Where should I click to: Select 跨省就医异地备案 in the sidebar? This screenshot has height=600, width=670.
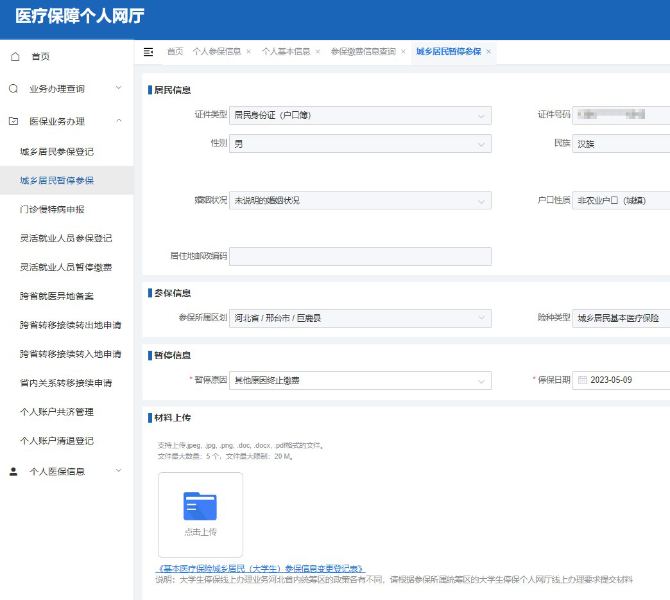(55, 296)
